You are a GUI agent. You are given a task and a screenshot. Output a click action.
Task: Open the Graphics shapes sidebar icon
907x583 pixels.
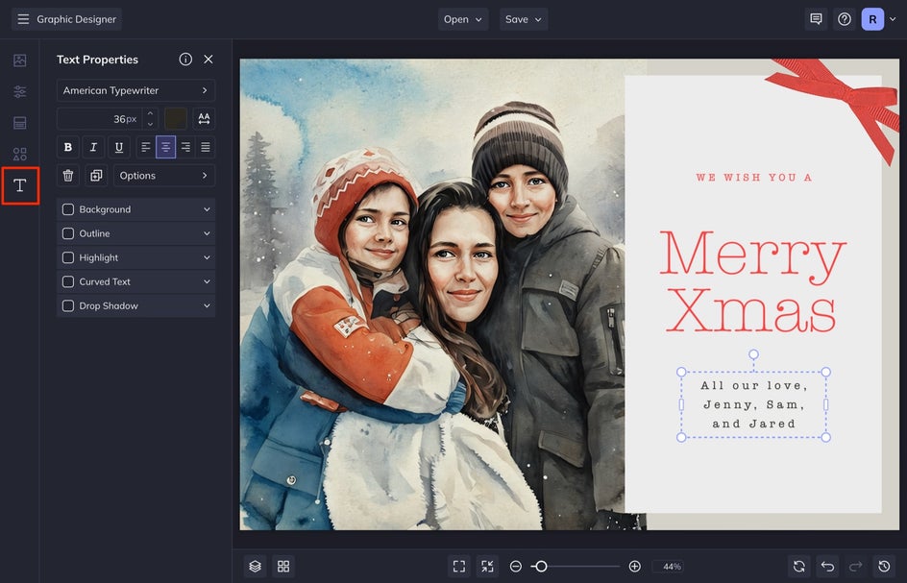coord(19,154)
